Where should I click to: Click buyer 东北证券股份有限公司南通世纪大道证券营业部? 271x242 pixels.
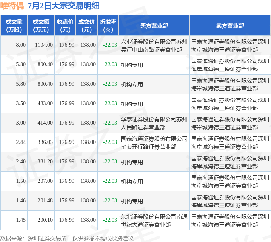154,221
